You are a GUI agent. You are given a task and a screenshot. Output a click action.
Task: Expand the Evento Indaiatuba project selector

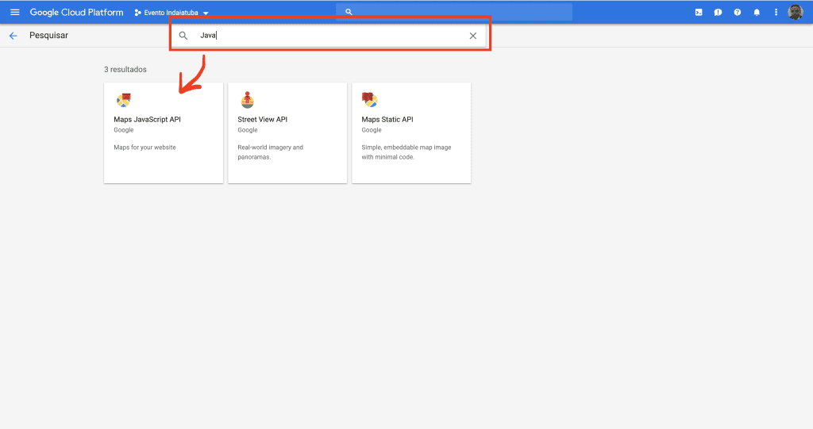(x=171, y=13)
